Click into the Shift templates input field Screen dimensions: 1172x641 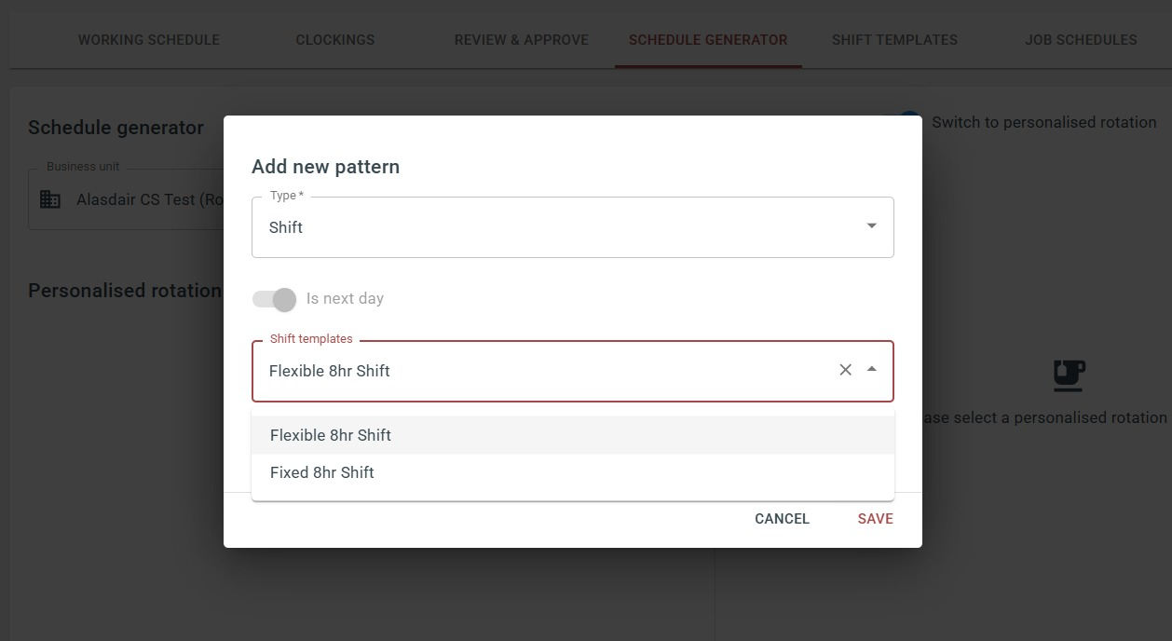[540, 371]
